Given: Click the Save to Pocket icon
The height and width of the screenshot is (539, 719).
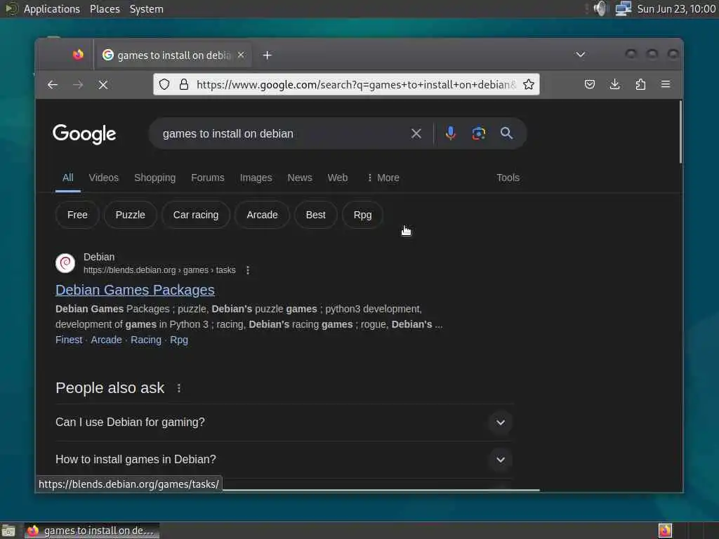Looking at the screenshot, I should (x=590, y=84).
